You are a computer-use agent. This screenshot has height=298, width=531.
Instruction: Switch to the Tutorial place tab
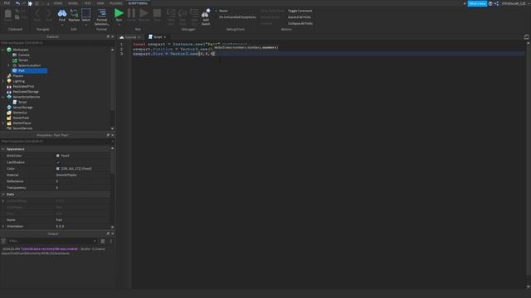point(130,36)
